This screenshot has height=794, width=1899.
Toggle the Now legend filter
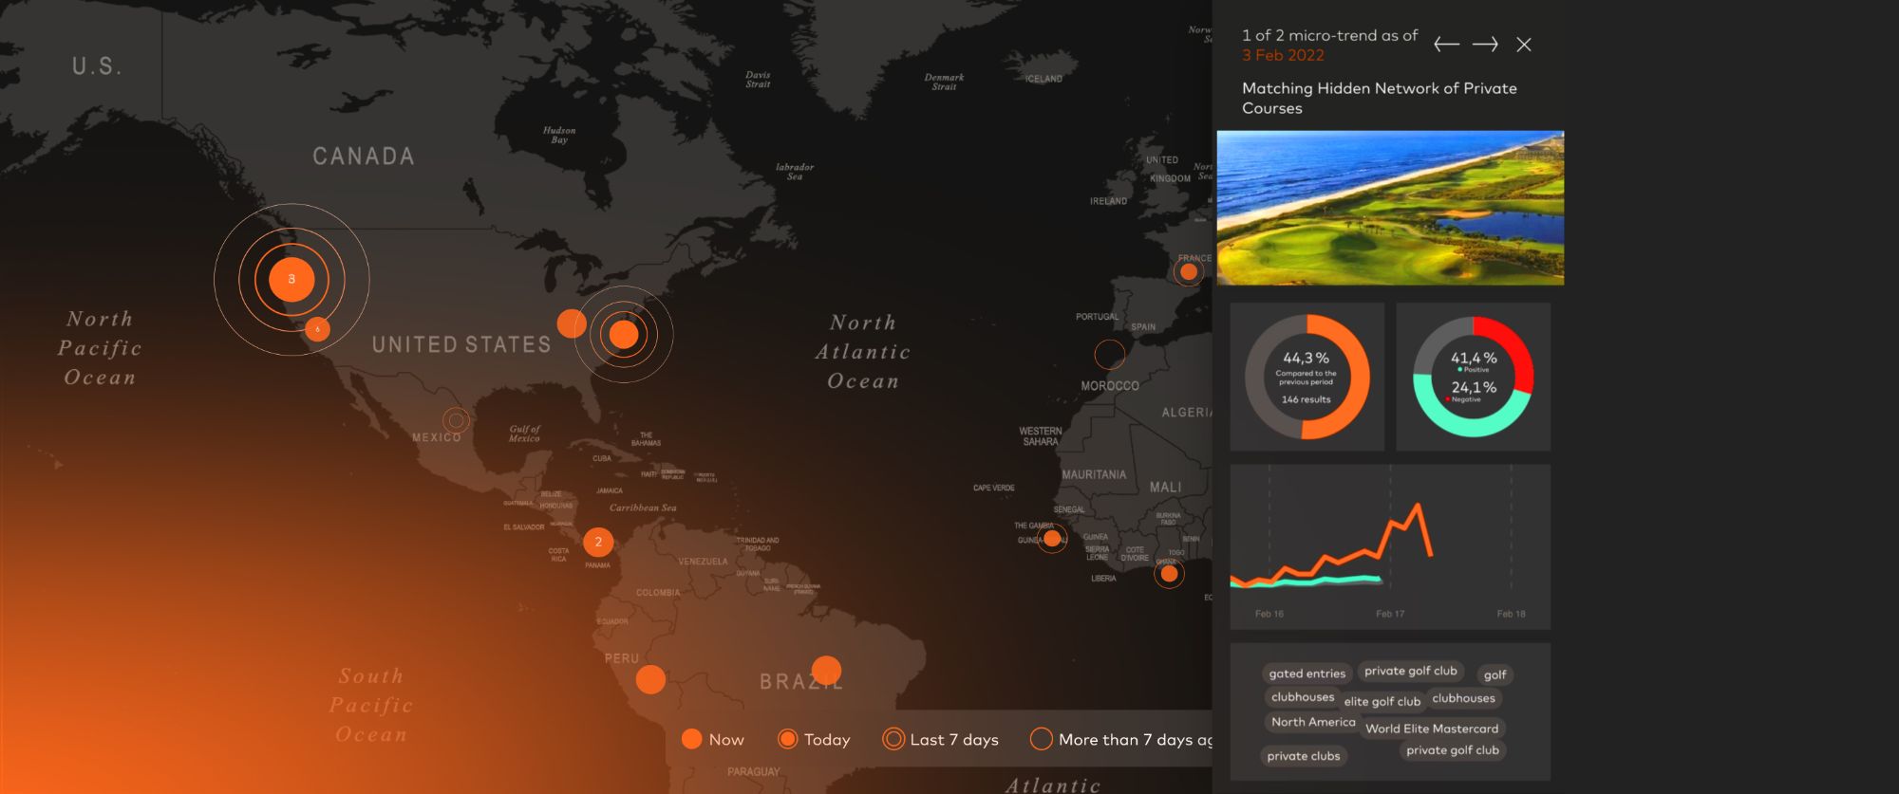click(713, 739)
